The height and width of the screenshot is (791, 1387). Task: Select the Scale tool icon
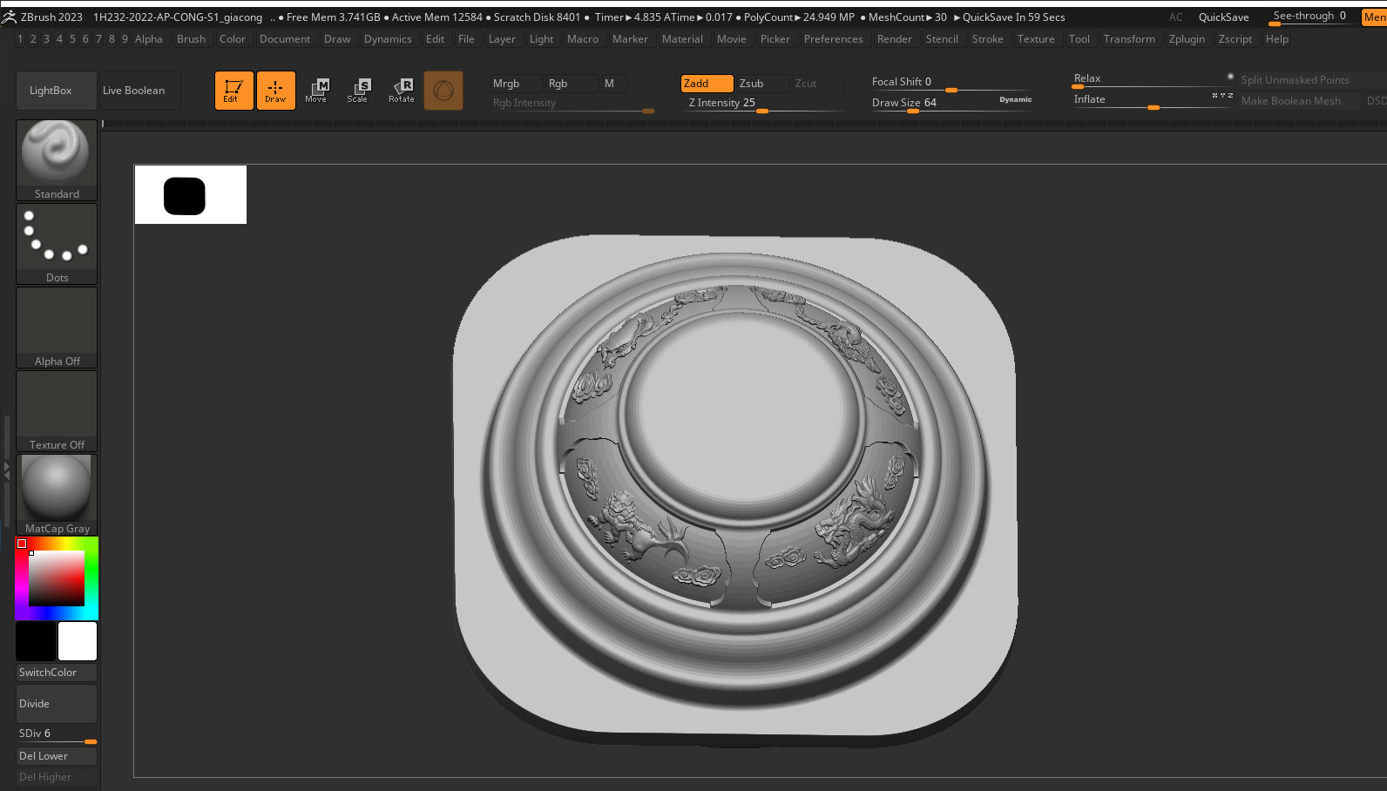(358, 91)
